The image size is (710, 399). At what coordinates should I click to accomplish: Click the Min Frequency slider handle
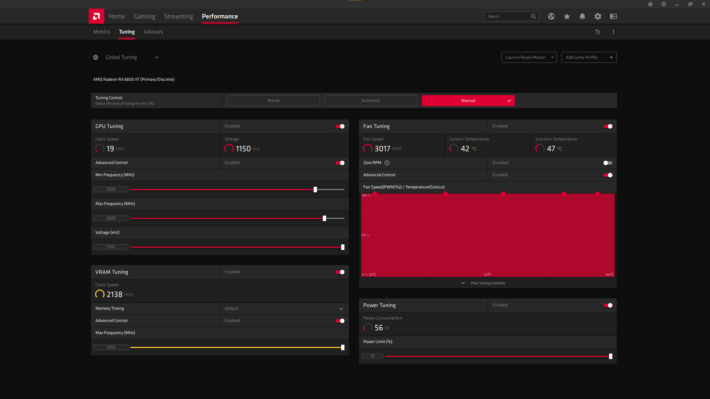(315, 190)
